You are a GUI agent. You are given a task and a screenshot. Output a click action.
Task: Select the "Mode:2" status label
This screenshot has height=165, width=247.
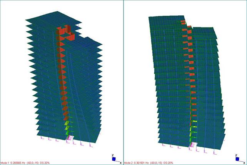(x=129, y=163)
